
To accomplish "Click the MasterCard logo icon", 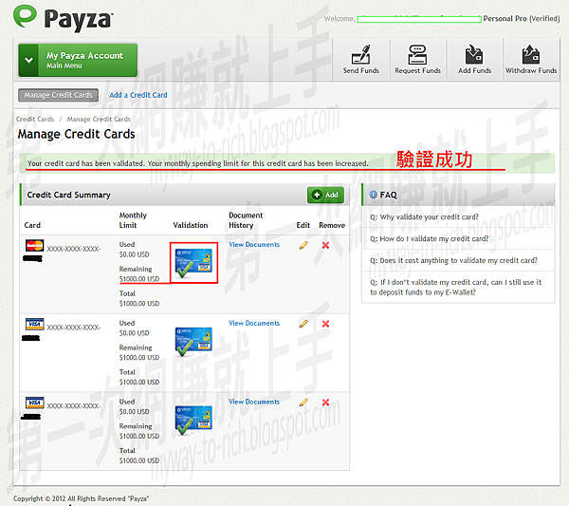I will pos(34,246).
